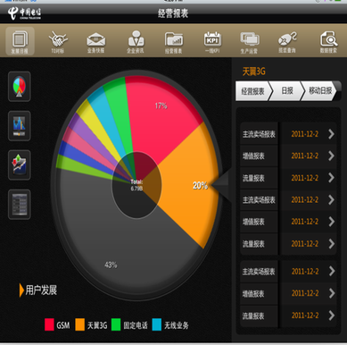Open the 一线KPI calendar icon
The height and width of the screenshot is (345, 347).
(212, 41)
